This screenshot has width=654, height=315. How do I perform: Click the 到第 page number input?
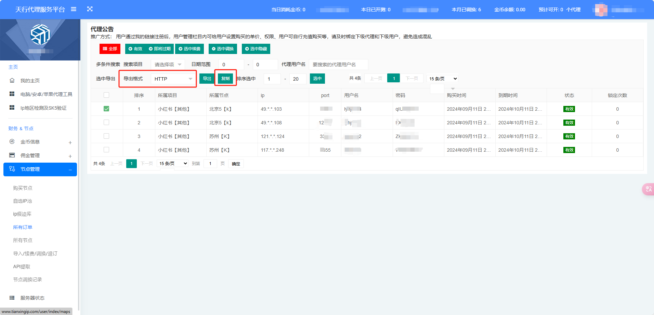(210, 164)
